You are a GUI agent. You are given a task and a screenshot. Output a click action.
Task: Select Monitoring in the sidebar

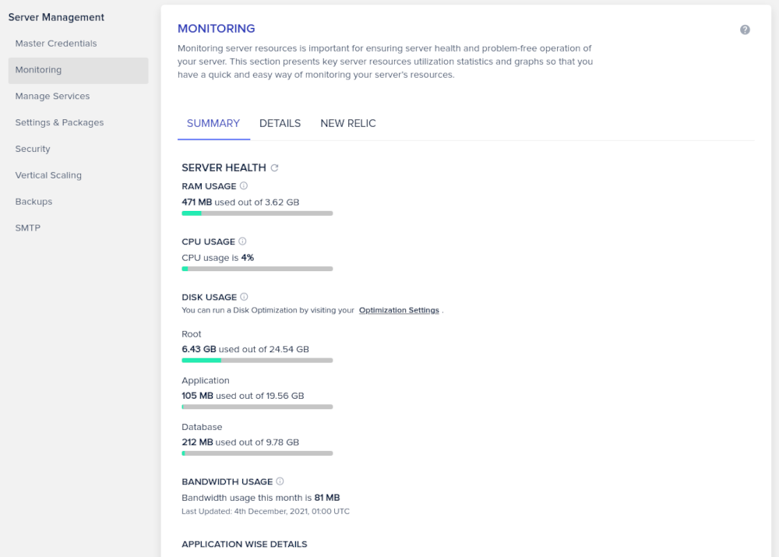pyautogui.click(x=38, y=70)
